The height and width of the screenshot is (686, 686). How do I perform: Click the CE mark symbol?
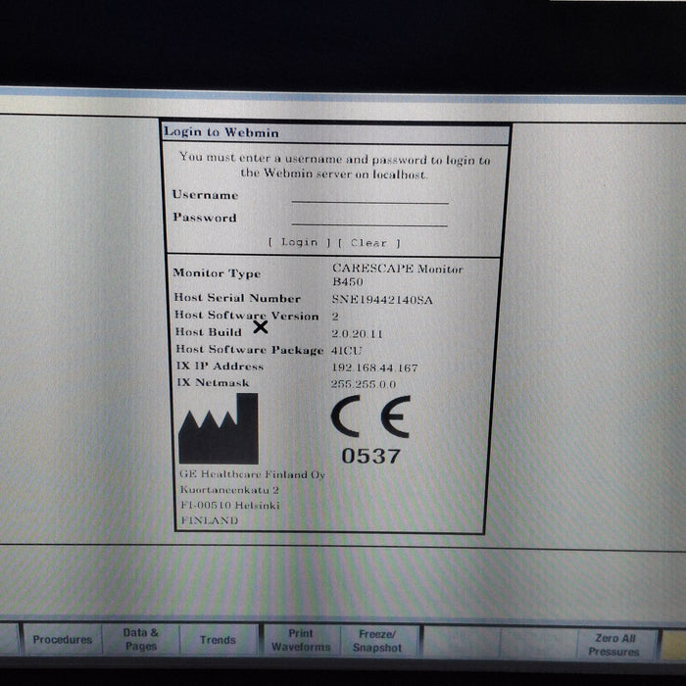coord(370,416)
